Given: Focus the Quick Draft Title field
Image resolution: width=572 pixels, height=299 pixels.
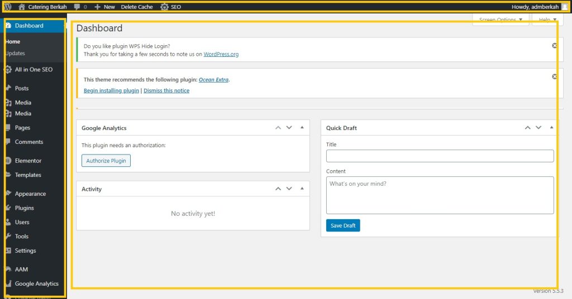Looking at the screenshot, I should click(x=440, y=156).
